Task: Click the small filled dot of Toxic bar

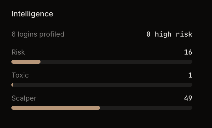Action: [x=12, y=85]
